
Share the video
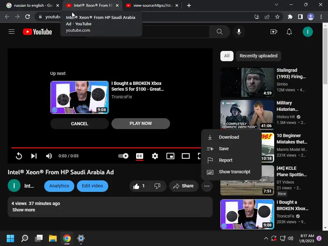tap(184, 186)
